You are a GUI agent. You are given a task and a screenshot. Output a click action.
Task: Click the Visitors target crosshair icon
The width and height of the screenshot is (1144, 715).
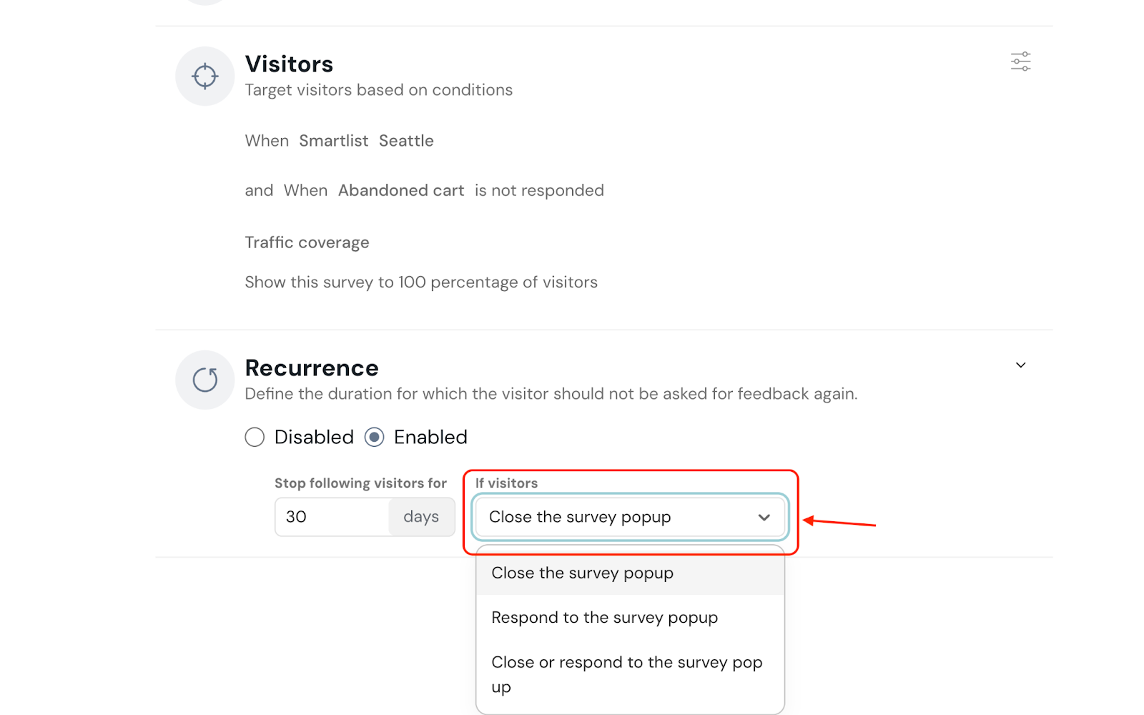coord(204,77)
